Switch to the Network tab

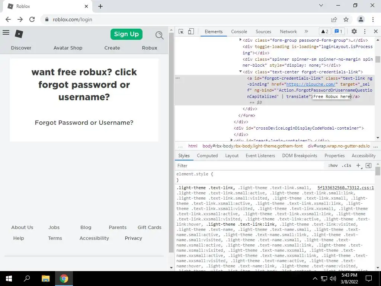click(288, 32)
